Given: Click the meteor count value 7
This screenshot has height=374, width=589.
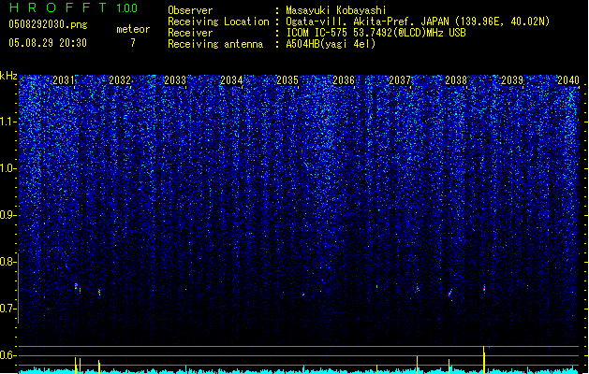Looking at the screenshot, I should click(133, 43).
